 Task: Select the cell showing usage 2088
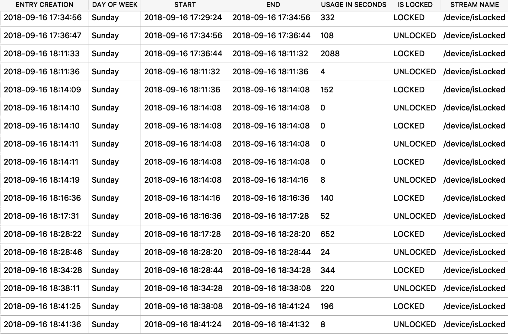pos(354,54)
